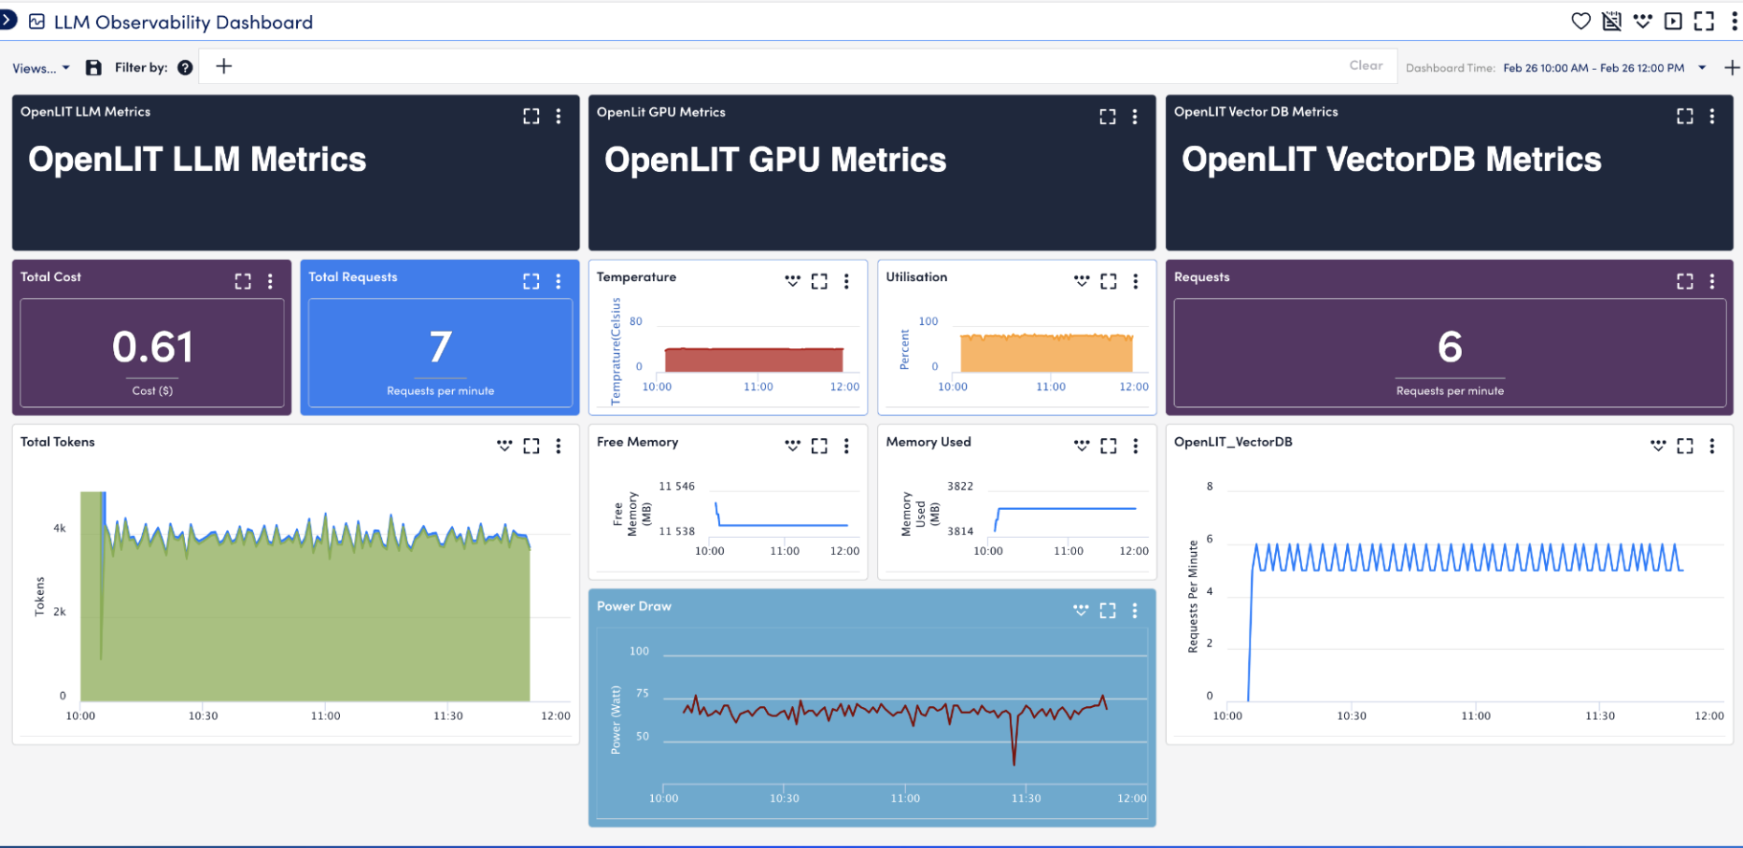
Task: Click the save view floppy icon
Action: point(93,67)
